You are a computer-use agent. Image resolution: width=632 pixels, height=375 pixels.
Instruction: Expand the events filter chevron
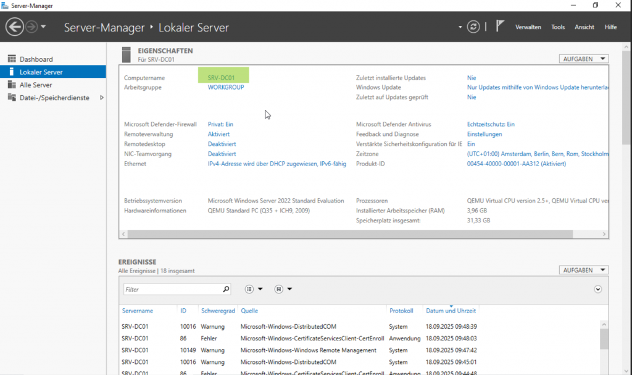[597, 289]
